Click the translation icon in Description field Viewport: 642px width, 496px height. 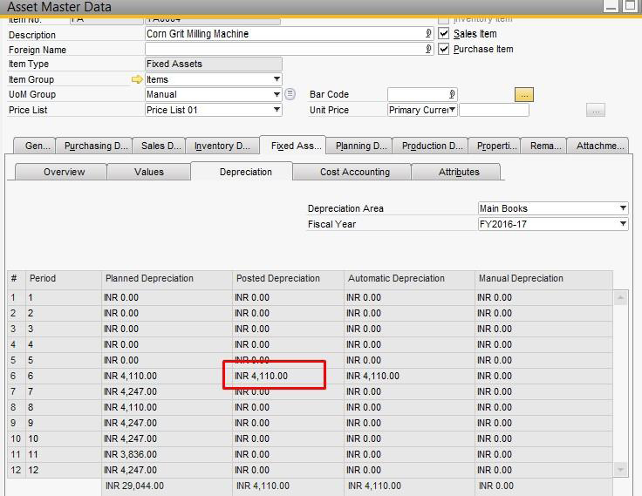[428, 34]
